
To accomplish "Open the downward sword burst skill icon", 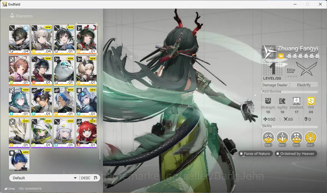I will pyautogui.click(x=282, y=138).
